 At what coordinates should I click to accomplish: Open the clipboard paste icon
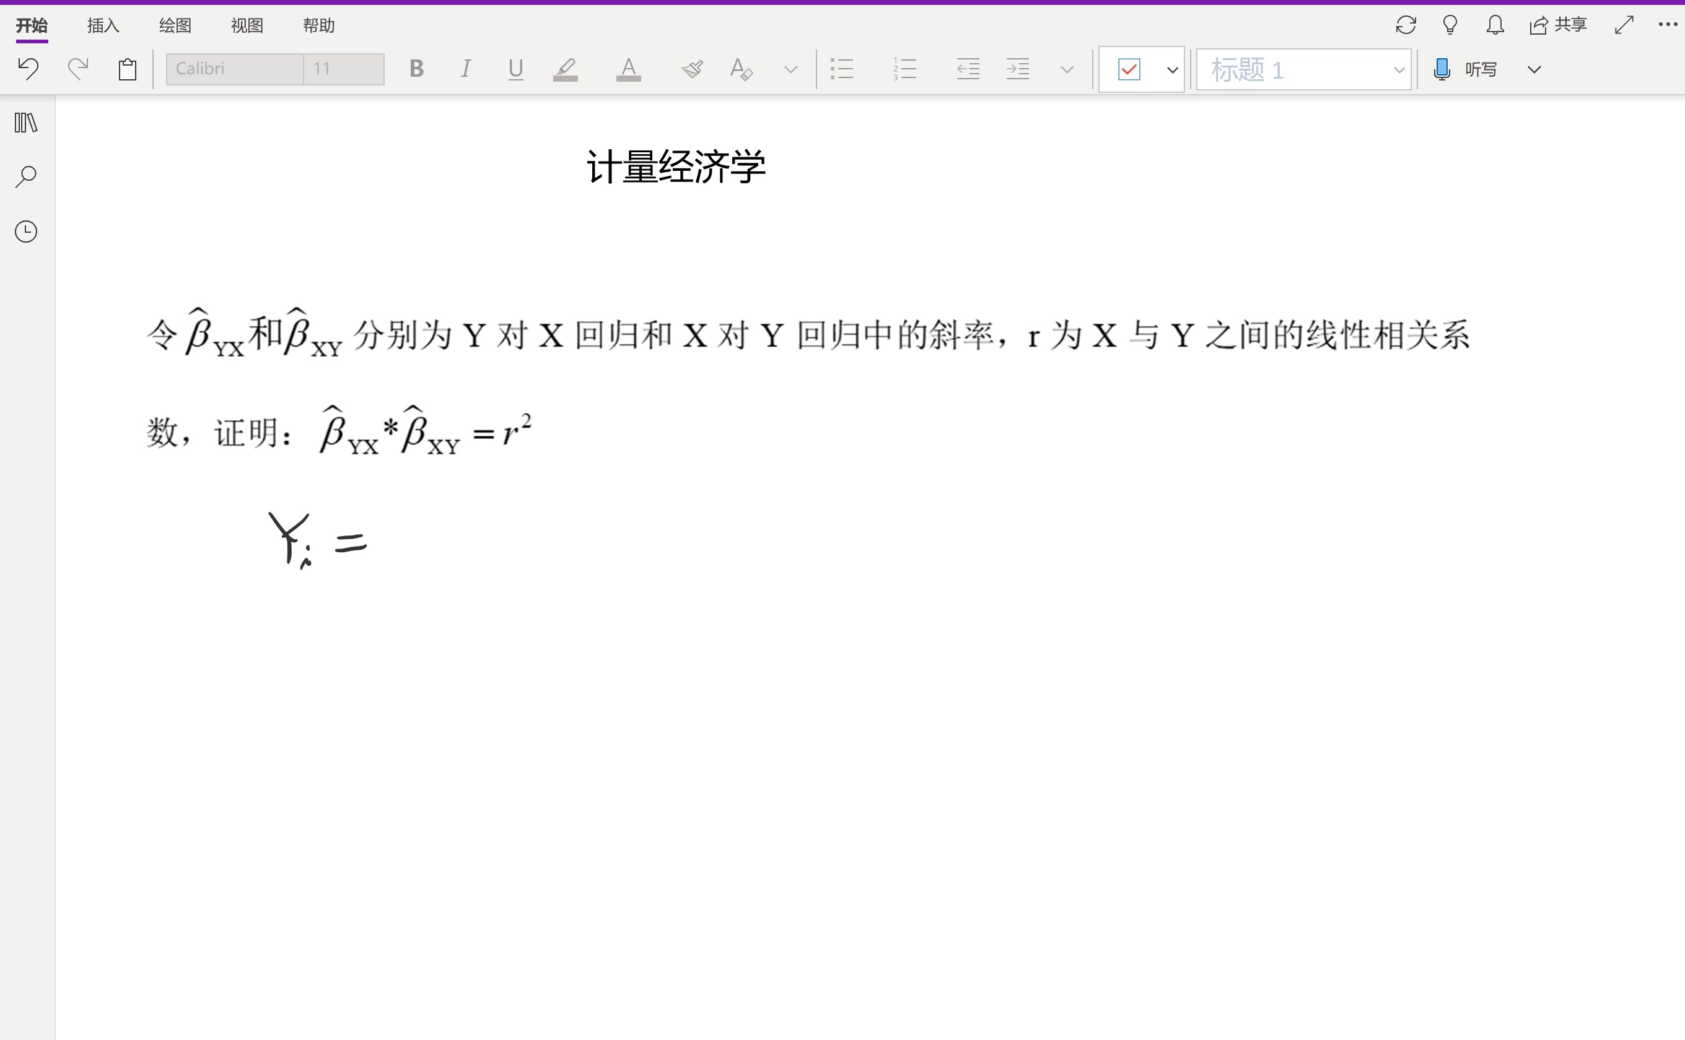(x=128, y=69)
